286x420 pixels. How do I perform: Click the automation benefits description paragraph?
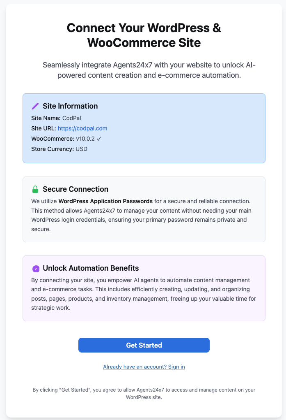[144, 294]
